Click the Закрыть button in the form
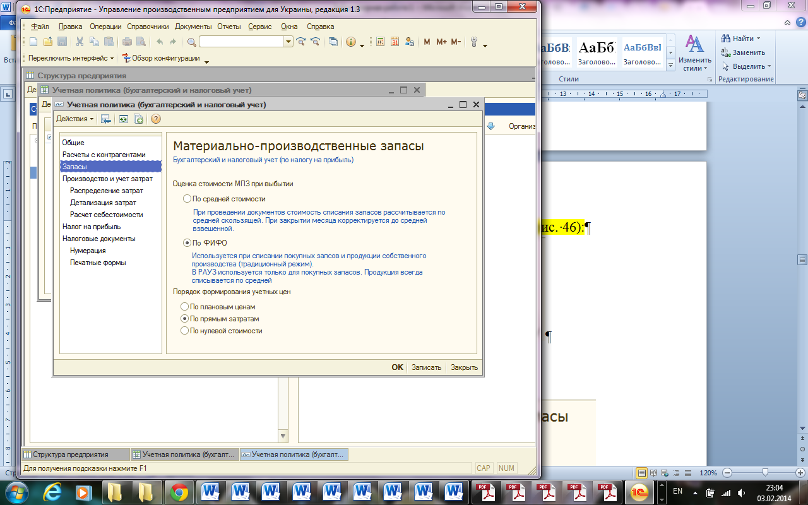Viewport: 808px width, 505px height. [x=464, y=367]
